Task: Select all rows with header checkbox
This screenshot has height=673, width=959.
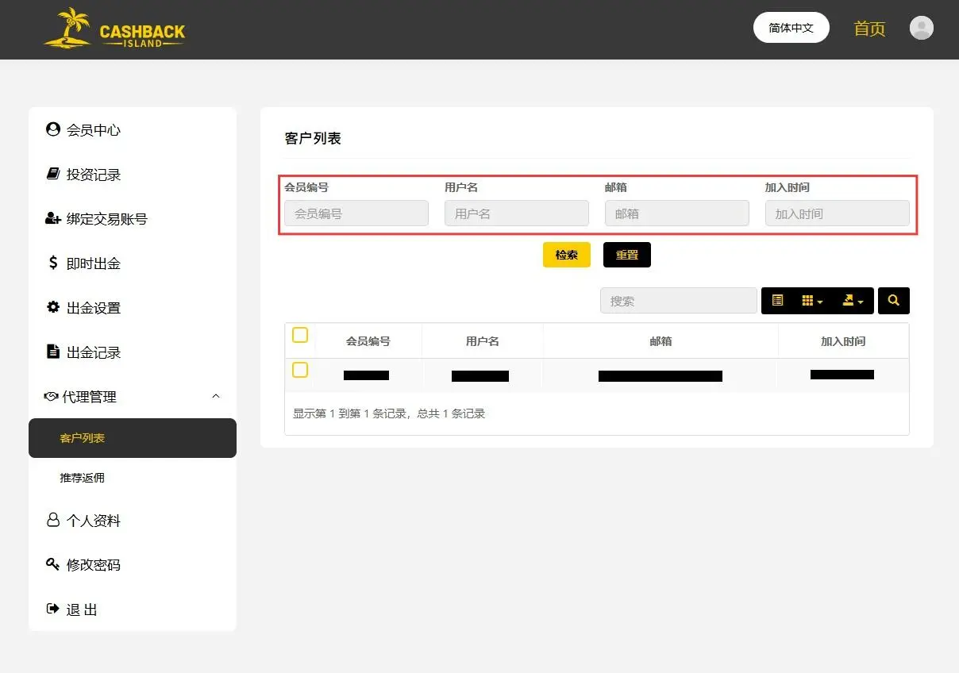Action: pyautogui.click(x=300, y=335)
